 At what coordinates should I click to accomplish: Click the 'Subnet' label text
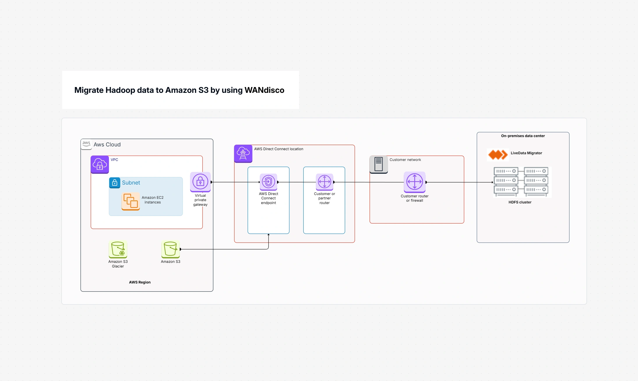point(131,183)
